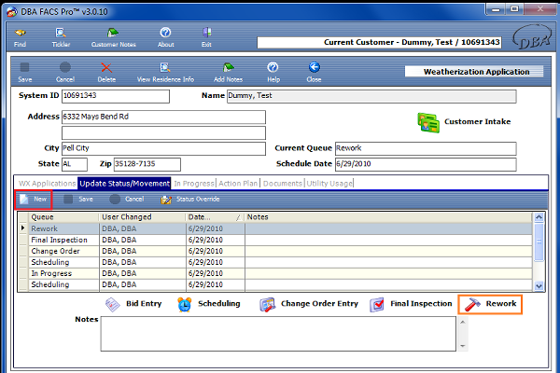Open Help in the application toolbar
This screenshot has width=560, height=373.
point(273,73)
